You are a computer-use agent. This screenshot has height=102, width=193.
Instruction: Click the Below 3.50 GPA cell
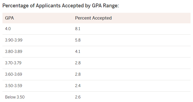click(x=15, y=97)
